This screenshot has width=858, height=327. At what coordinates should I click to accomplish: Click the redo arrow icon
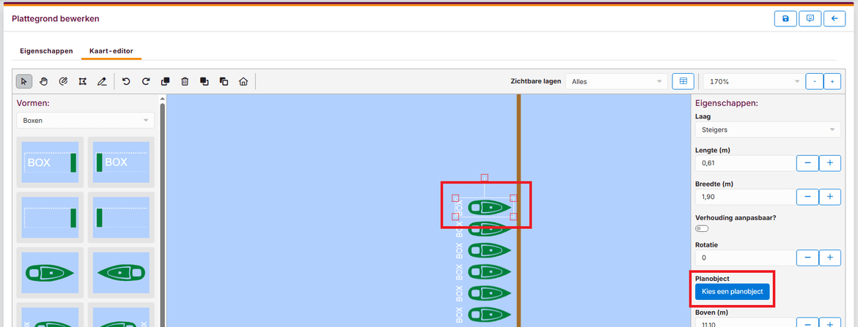[146, 81]
